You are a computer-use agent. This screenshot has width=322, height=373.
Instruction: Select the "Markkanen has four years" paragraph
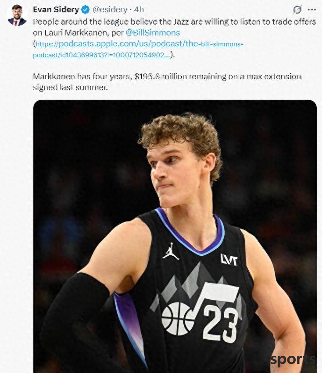pyautogui.click(x=167, y=82)
